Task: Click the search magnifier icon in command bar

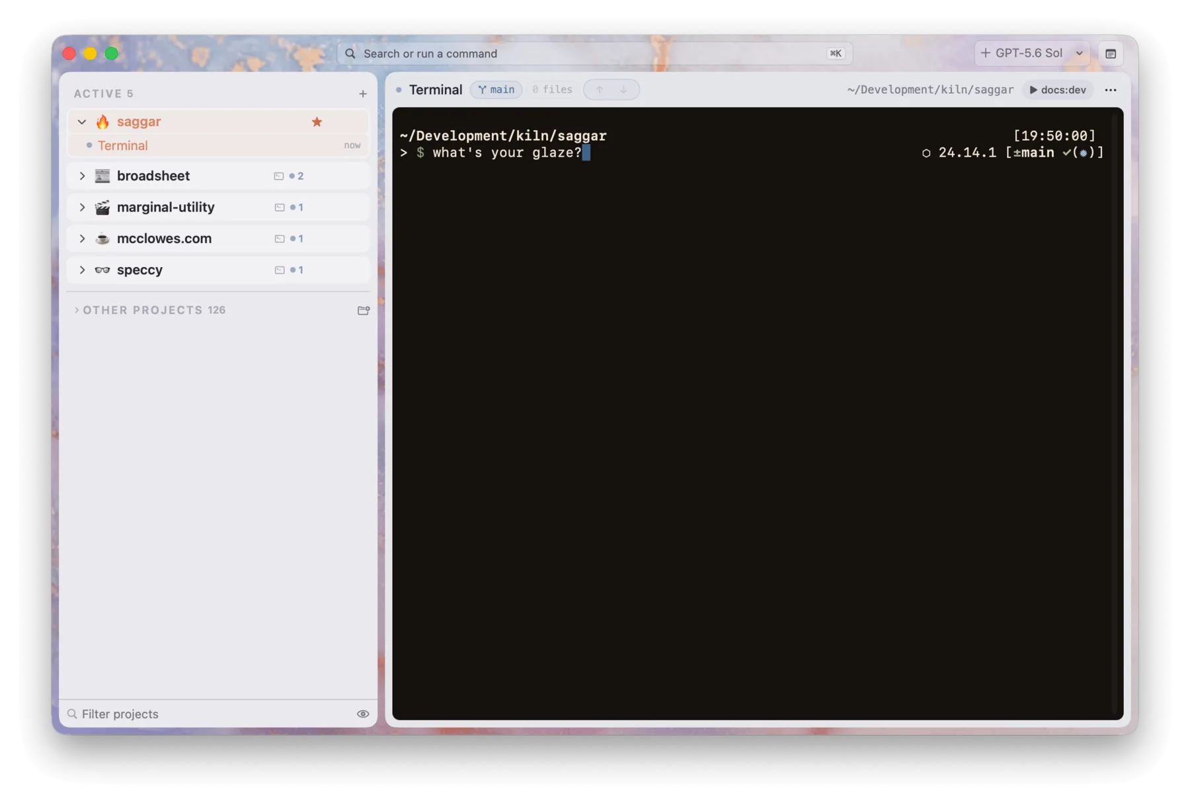Action: tap(350, 54)
